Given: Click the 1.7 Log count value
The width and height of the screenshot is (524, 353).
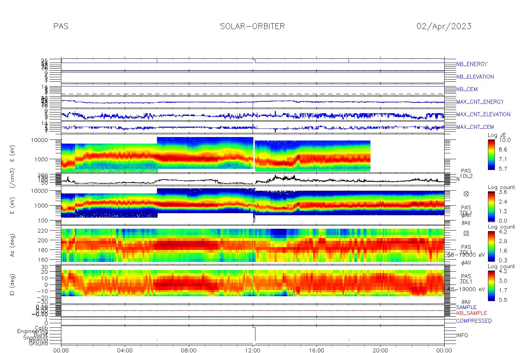Looking at the screenshot, I should (x=503, y=290).
